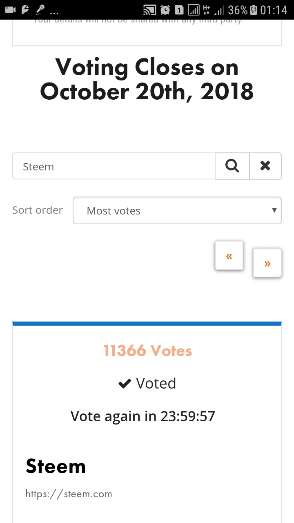294x523 pixels.
Task: Click the Sort order label
Action: [x=38, y=210]
